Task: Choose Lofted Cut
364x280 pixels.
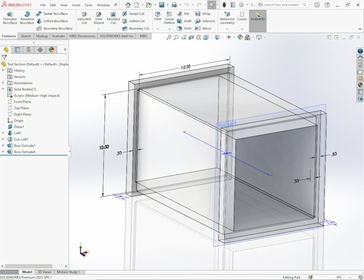Action: (133, 21)
